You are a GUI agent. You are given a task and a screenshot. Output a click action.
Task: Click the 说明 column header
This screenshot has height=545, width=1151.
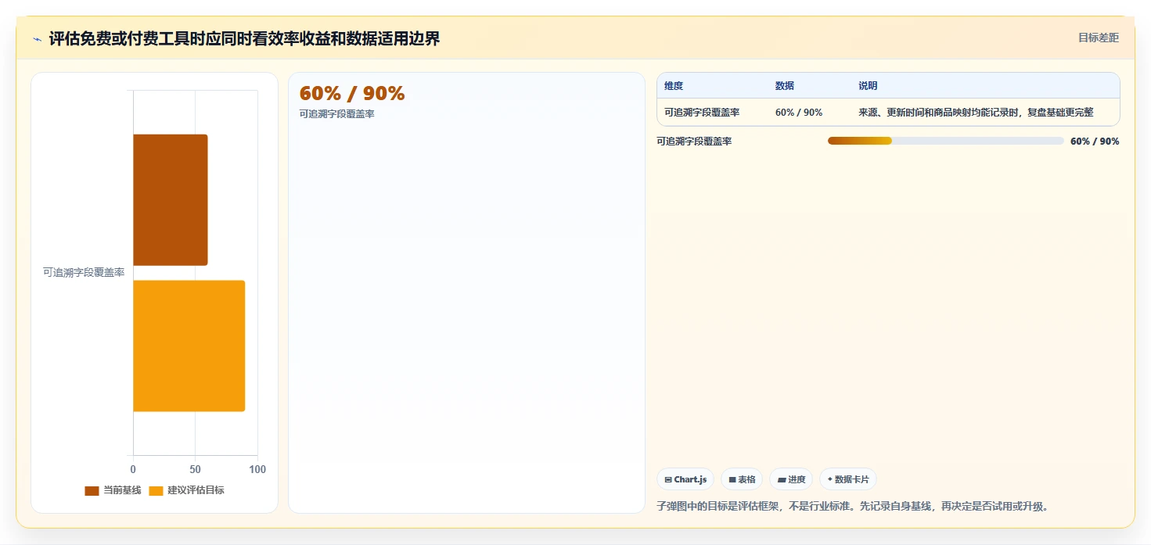click(868, 86)
